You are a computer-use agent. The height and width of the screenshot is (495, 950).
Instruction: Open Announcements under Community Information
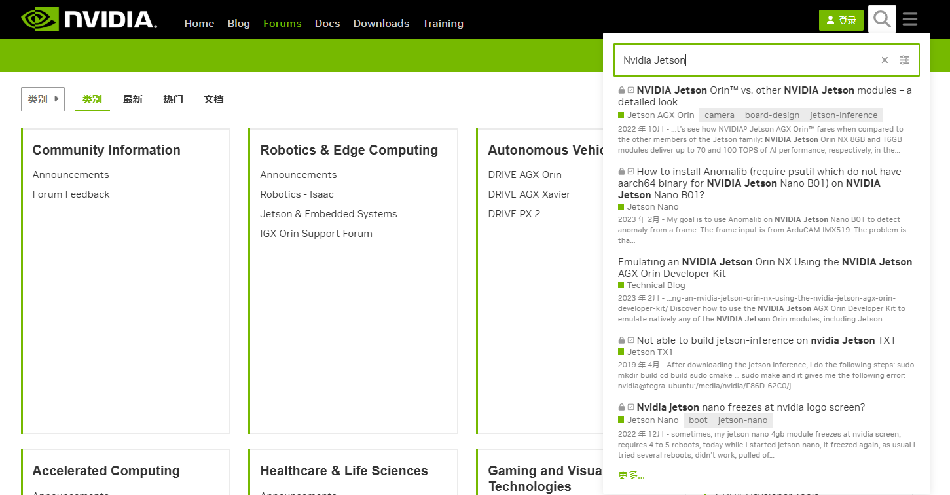(x=71, y=175)
